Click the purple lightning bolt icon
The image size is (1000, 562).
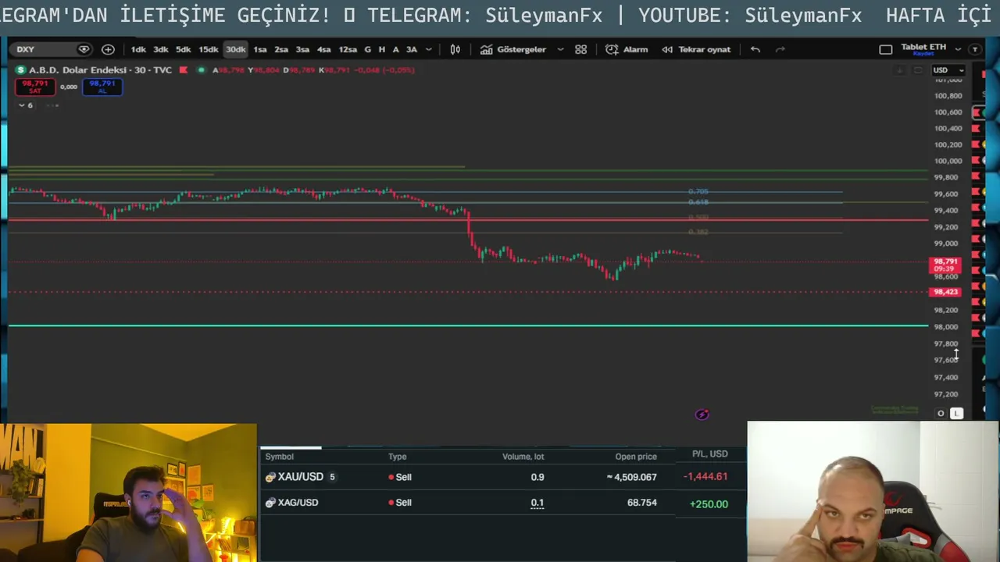pos(702,414)
